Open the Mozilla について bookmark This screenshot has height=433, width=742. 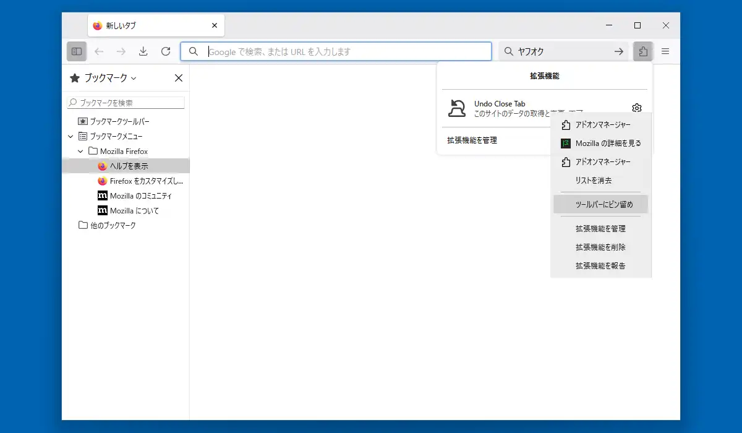pos(126,210)
